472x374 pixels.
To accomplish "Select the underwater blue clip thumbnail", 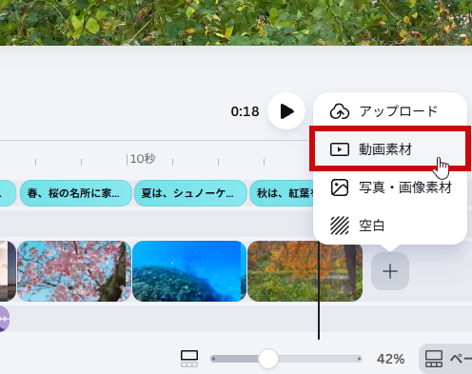I will coord(189,271).
